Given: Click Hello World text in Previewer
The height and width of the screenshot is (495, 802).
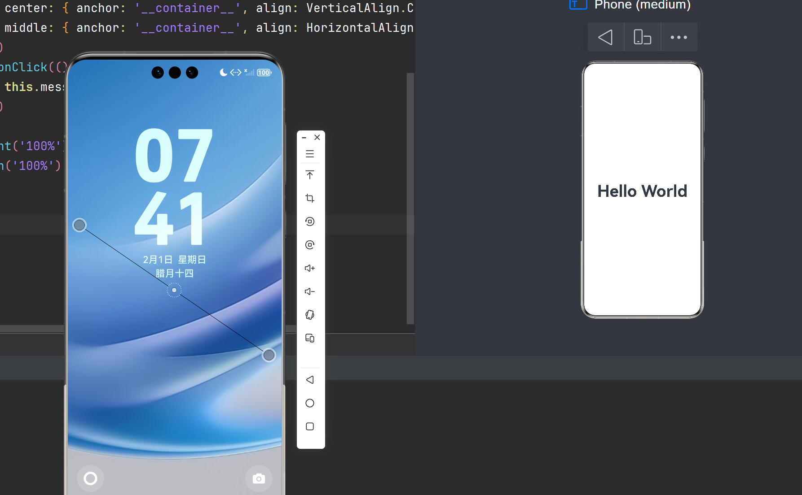Looking at the screenshot, I should pos(642,191).
